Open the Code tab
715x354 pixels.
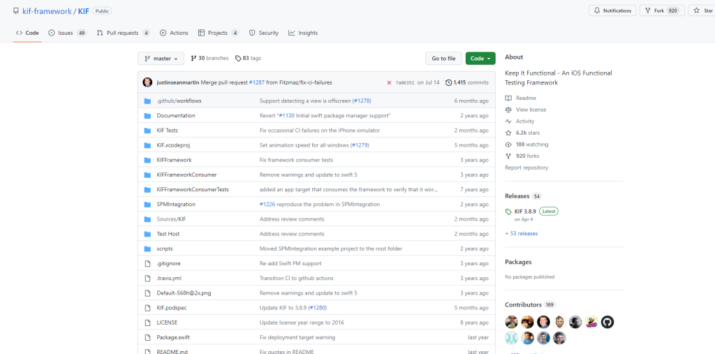[x=27, y=33]
